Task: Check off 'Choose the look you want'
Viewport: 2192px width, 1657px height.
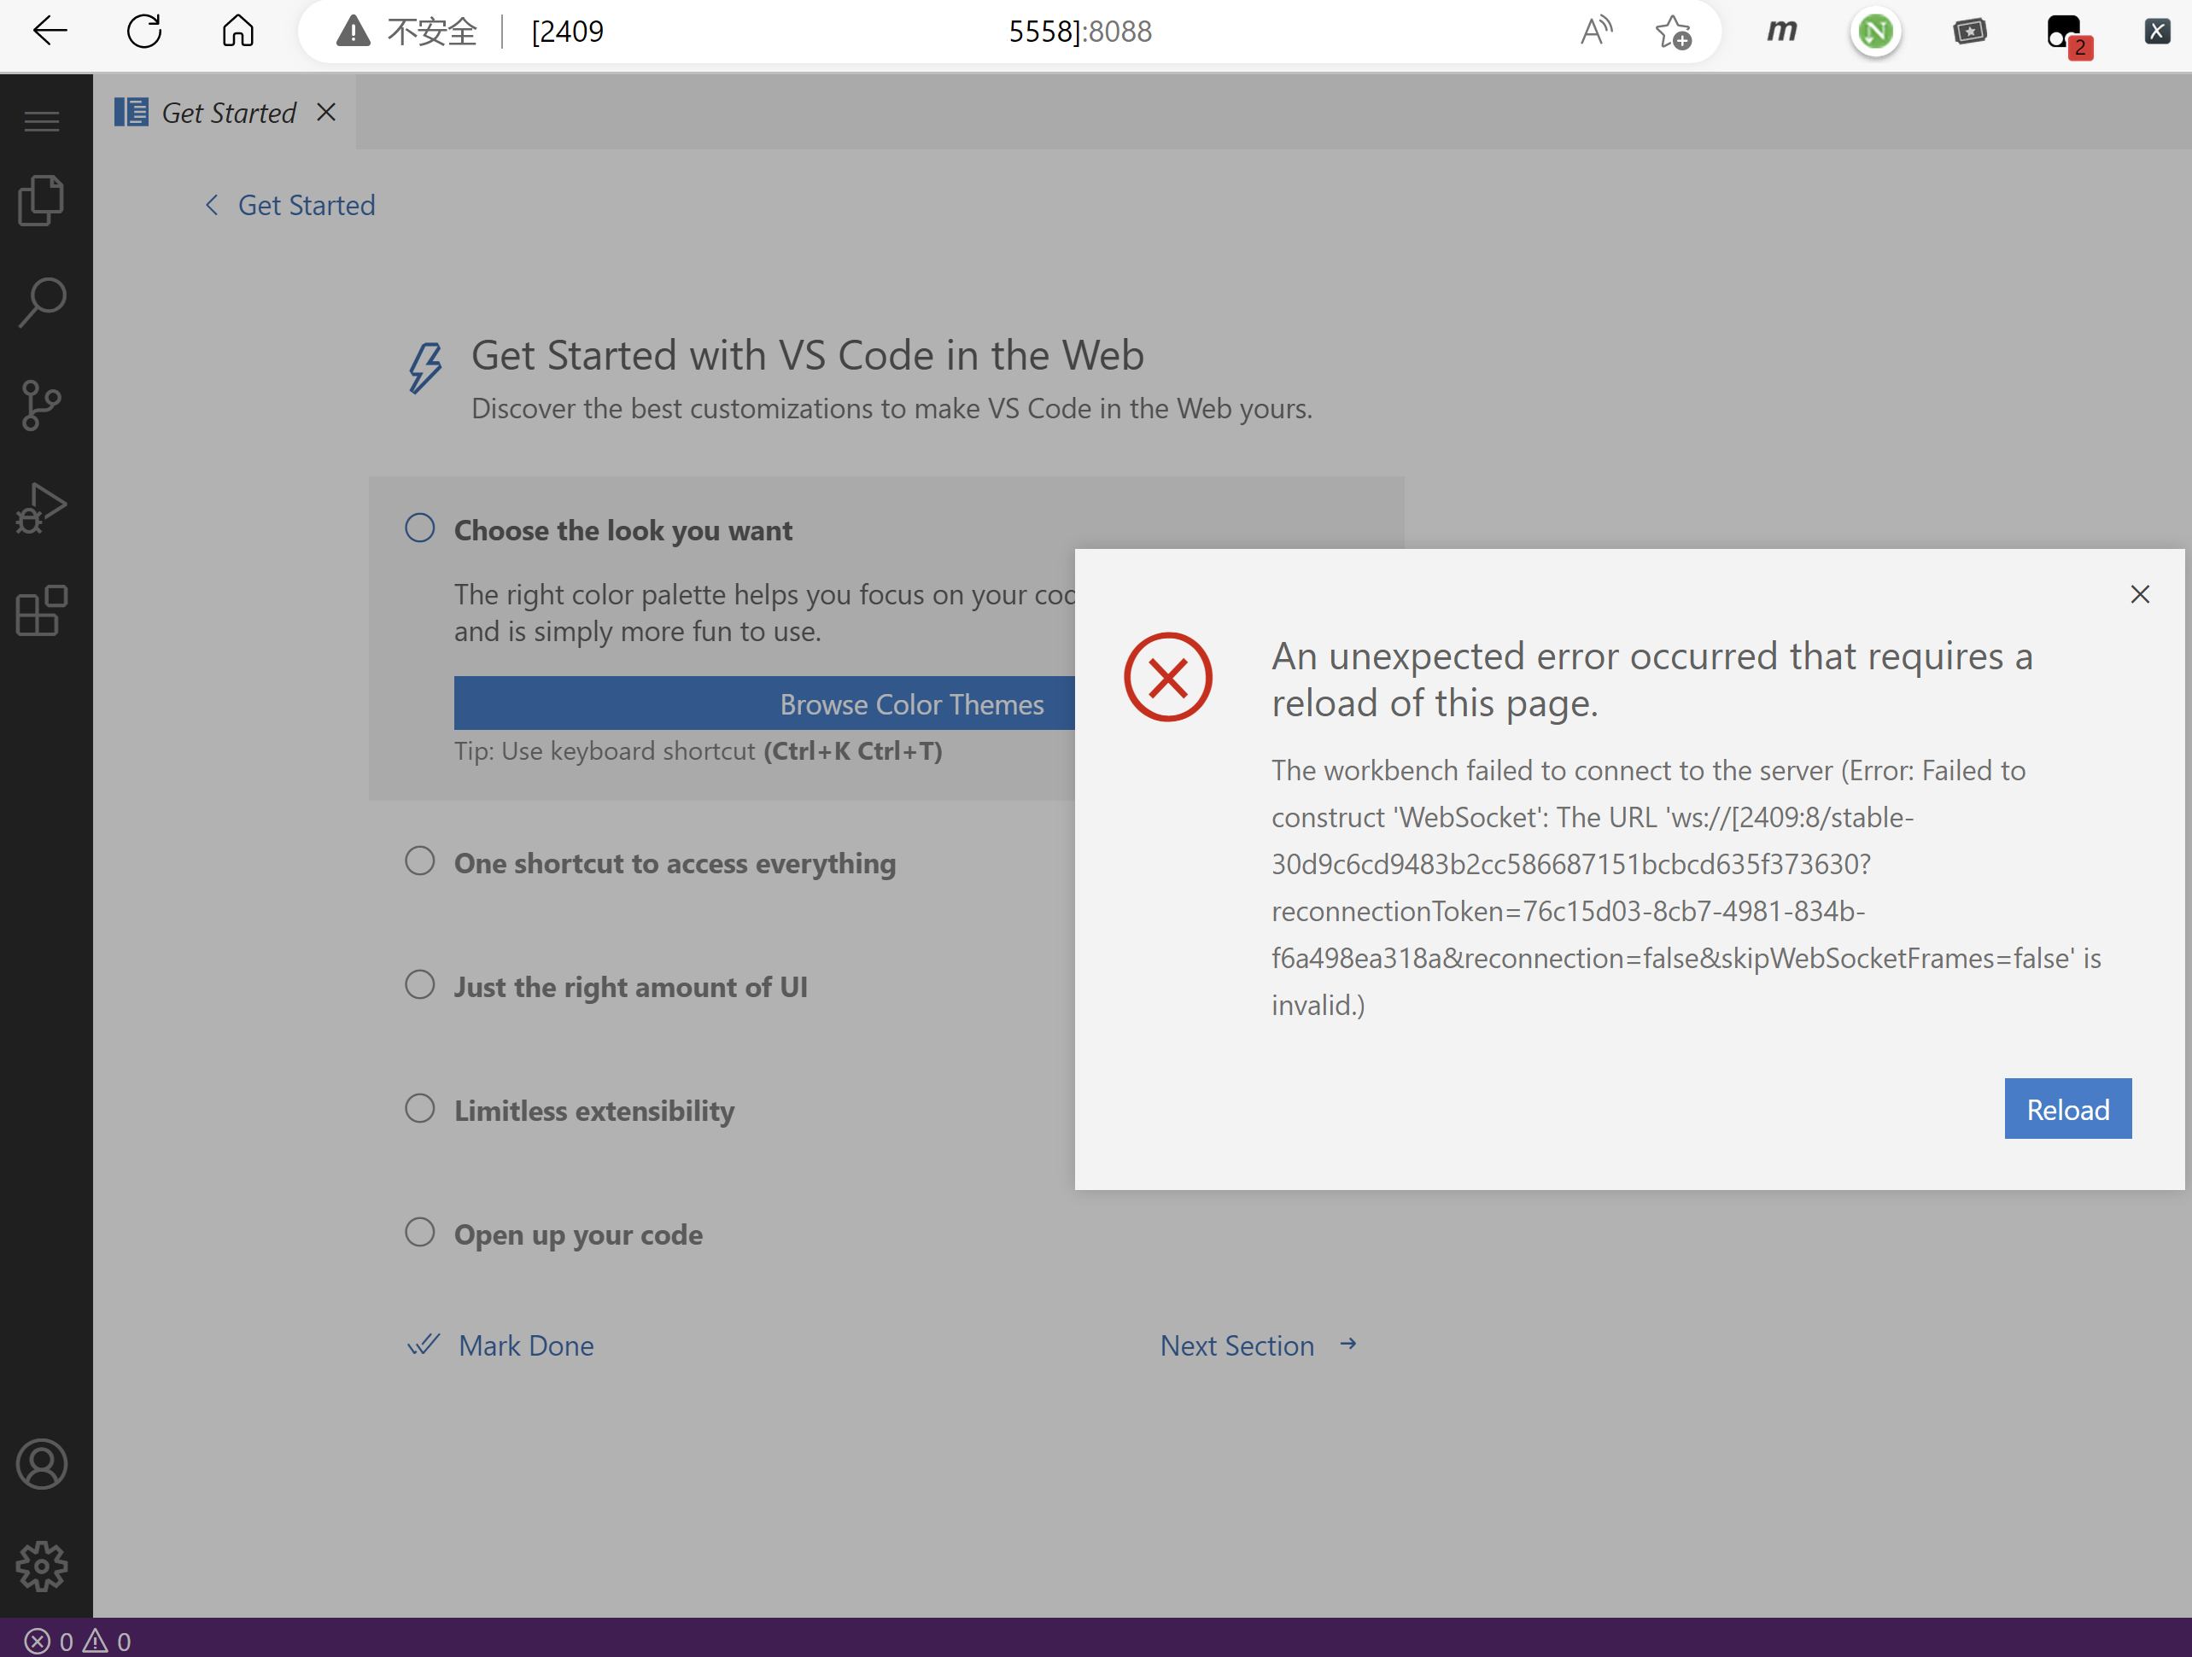Action: click(419, 528)
